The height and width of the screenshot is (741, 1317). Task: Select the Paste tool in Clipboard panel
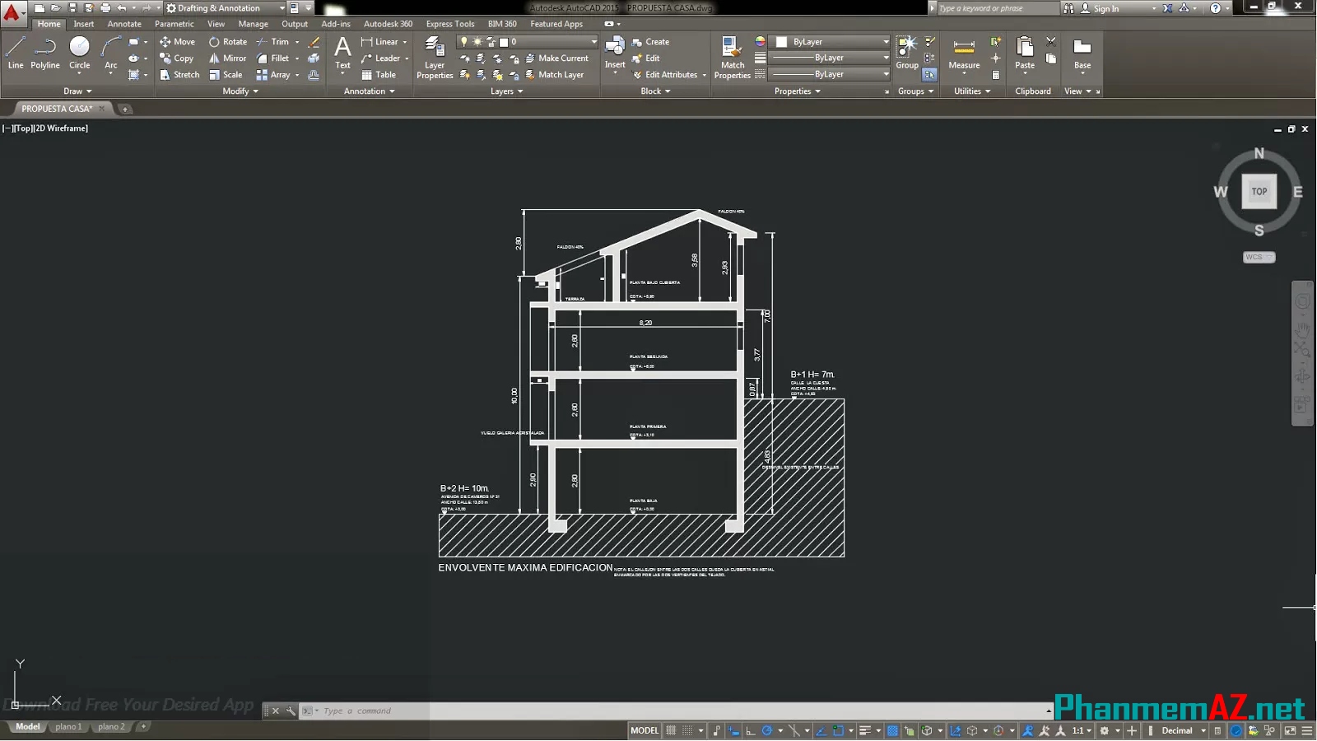[x=1023, y=53]
